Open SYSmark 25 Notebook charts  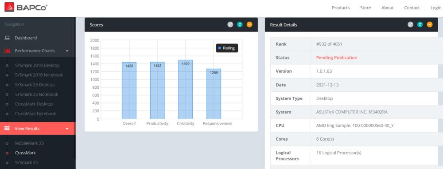tap(36, 94)
